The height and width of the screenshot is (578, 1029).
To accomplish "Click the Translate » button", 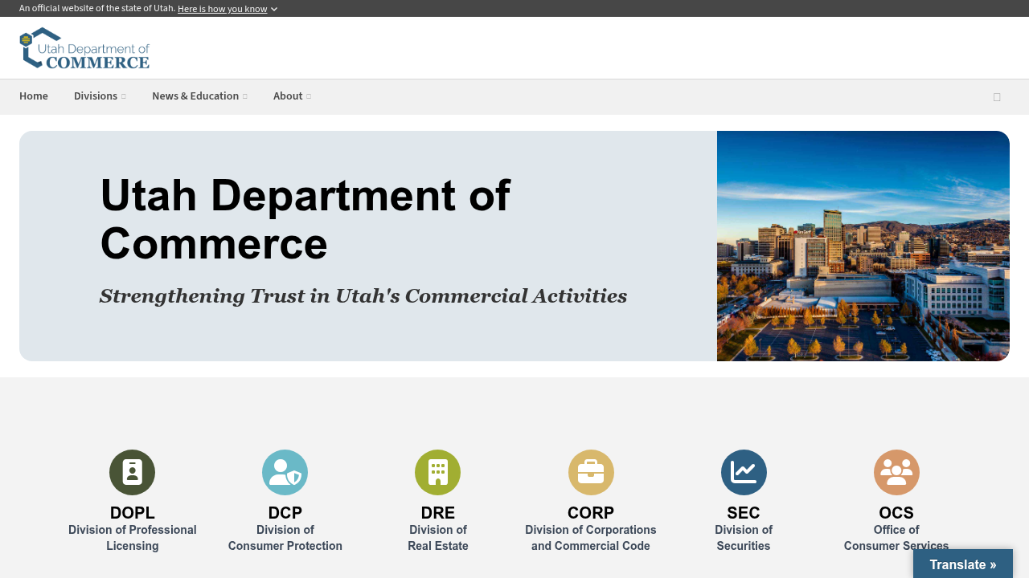I will click(963, 564).
